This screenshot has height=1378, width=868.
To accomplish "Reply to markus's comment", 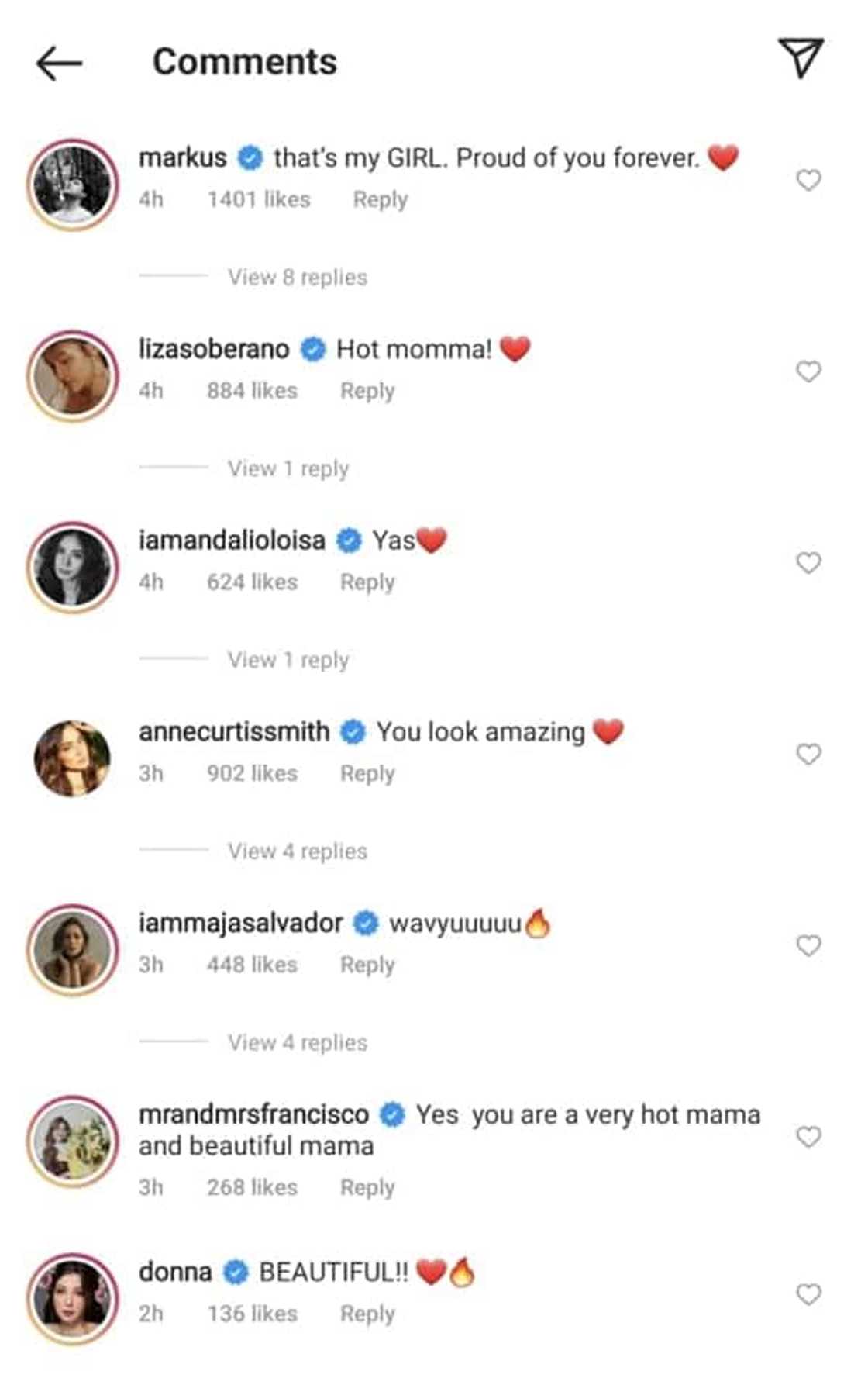I will click(380, 200).
